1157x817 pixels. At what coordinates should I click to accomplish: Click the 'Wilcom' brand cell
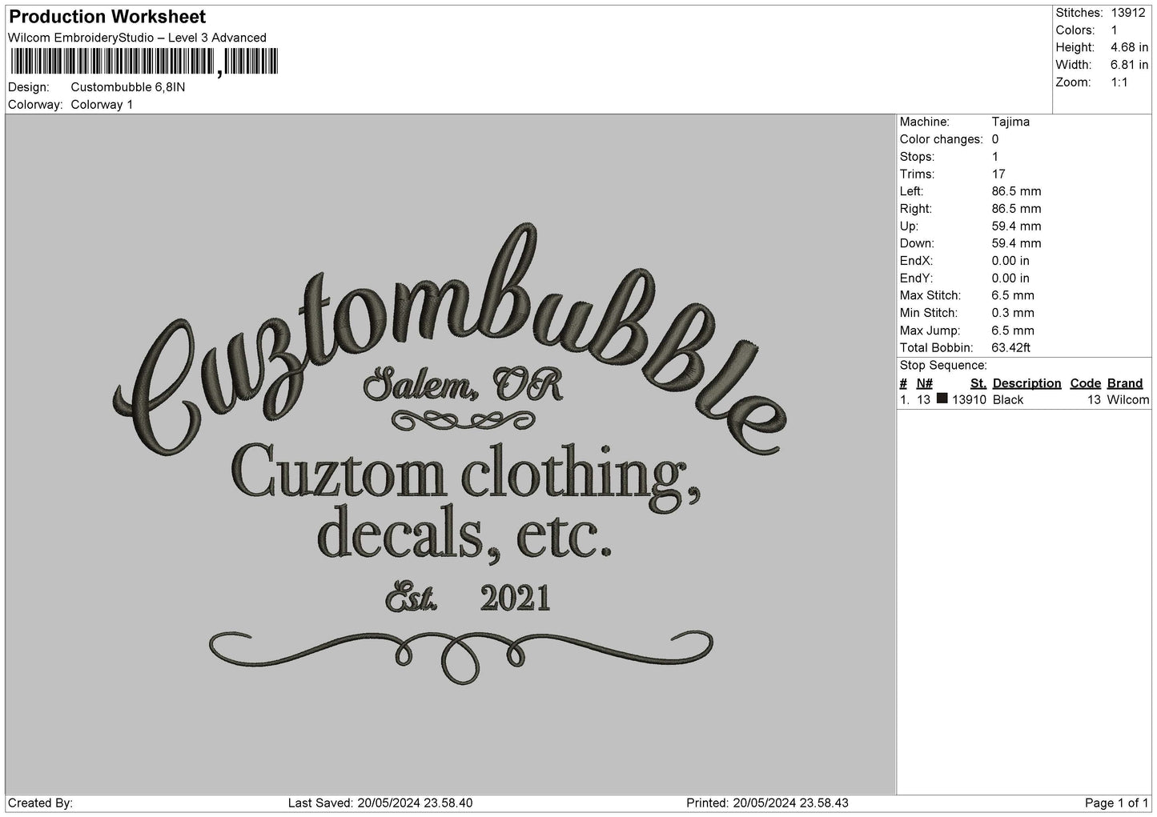tap(1128, 400)
